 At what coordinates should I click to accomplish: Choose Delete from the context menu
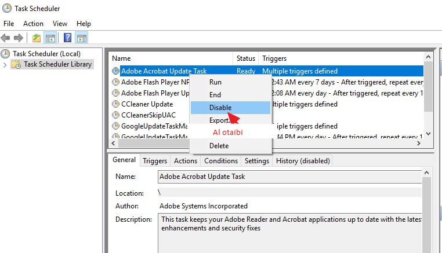click(x=230, y=146)
